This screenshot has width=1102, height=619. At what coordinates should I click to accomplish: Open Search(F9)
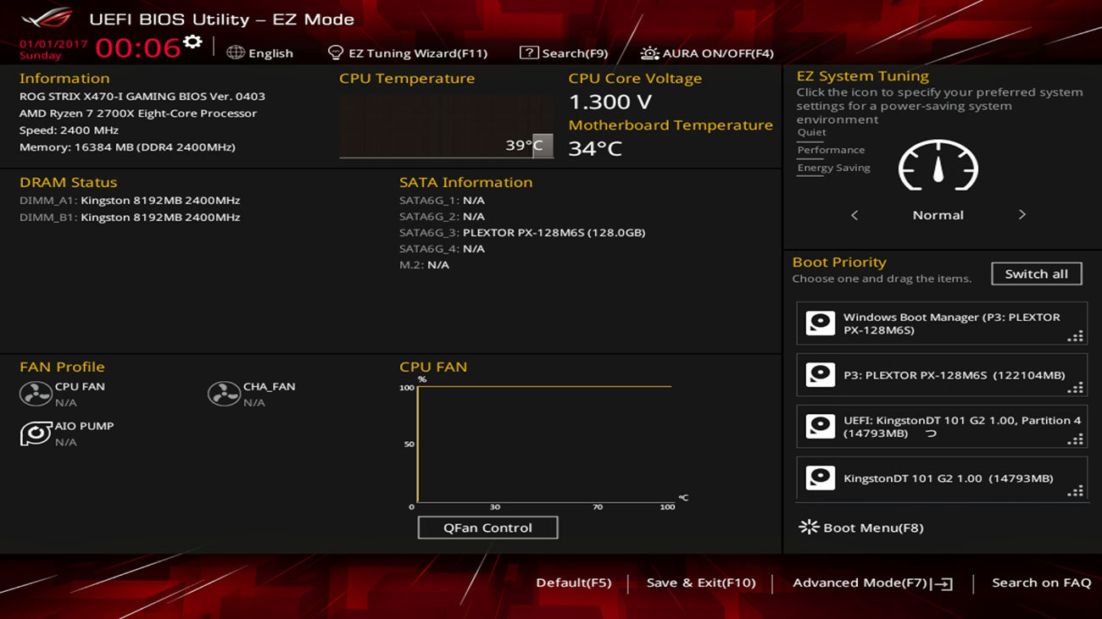click(x=564, y=53)
